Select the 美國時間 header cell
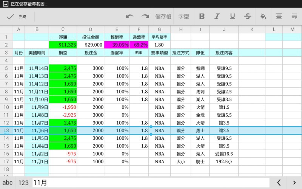This screenshot has width=302, height=189. click(x=37, y=53)
